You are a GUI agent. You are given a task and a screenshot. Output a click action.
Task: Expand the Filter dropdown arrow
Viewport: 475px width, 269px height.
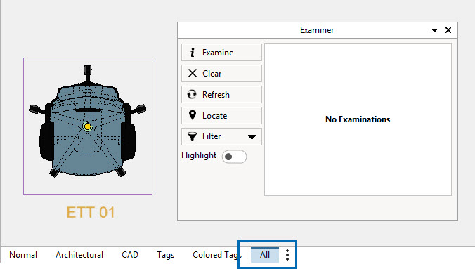[252, 137]
